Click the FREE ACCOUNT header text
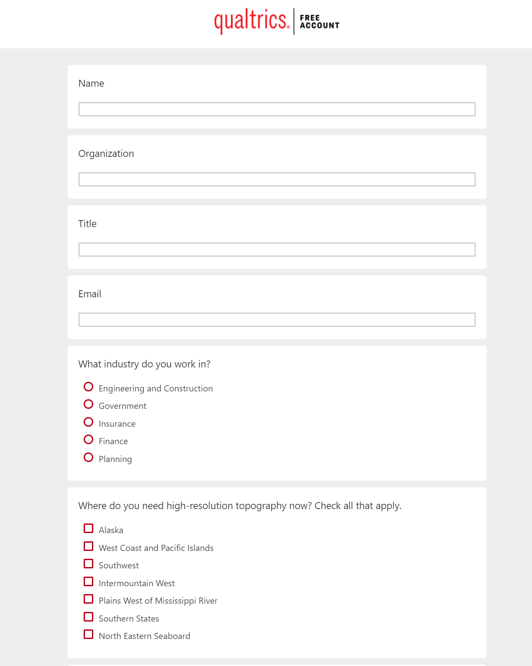 click(x=319, y=22)
